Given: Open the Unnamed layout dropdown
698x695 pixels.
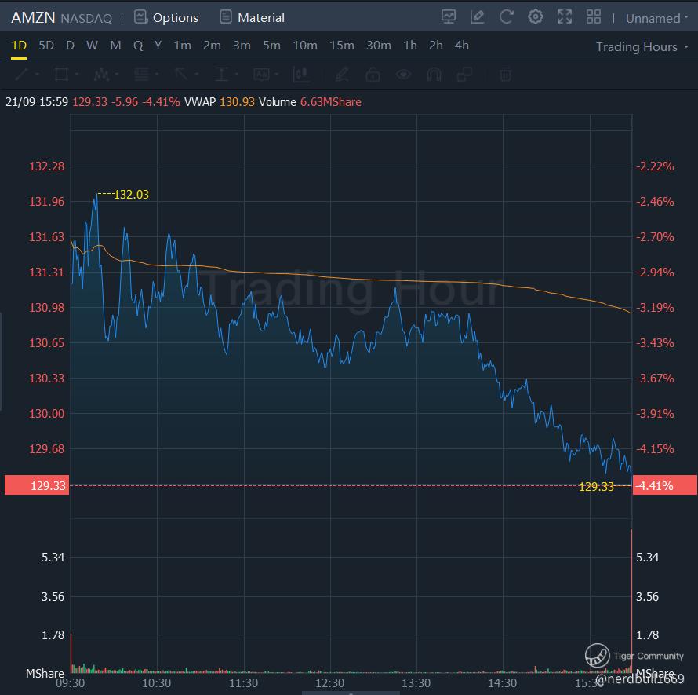Looking at the screenshot, I should (656, 18).
